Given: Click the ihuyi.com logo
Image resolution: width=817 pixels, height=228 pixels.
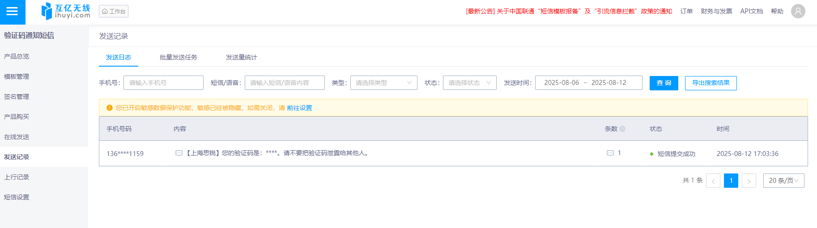Looking at the screenshot, I should click(x=66, y=11).
